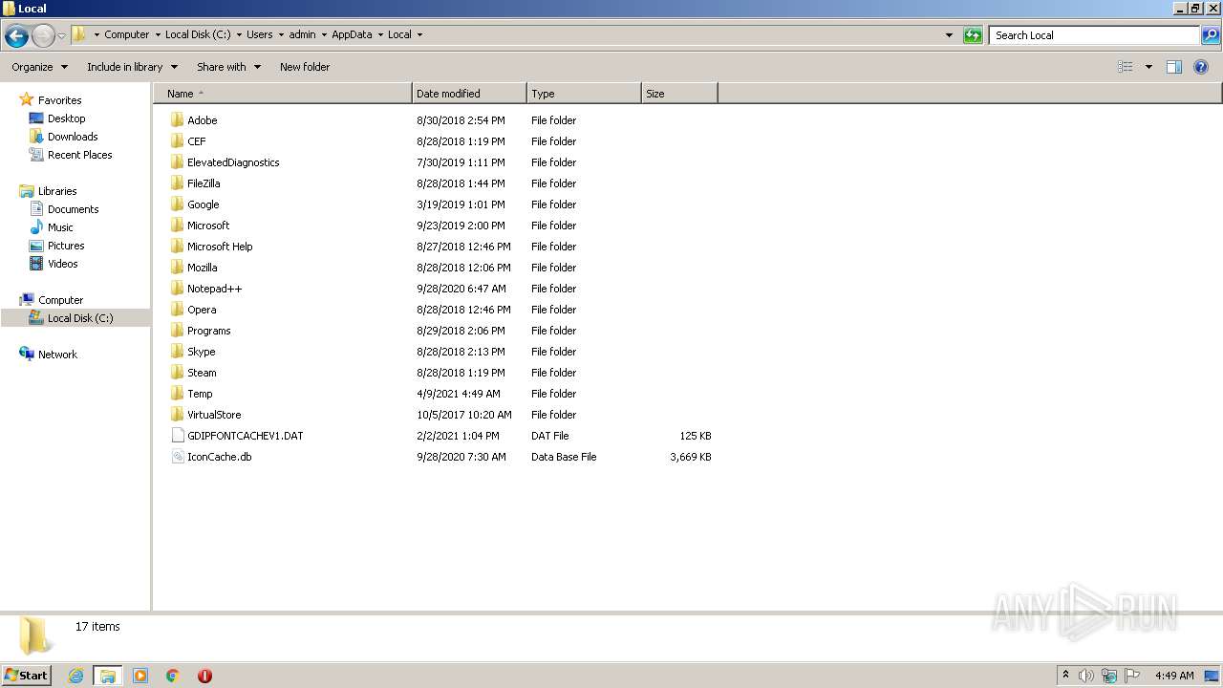The image size is (1223, 688).
Task: Open the Share with menu
Action: (228, 67)
